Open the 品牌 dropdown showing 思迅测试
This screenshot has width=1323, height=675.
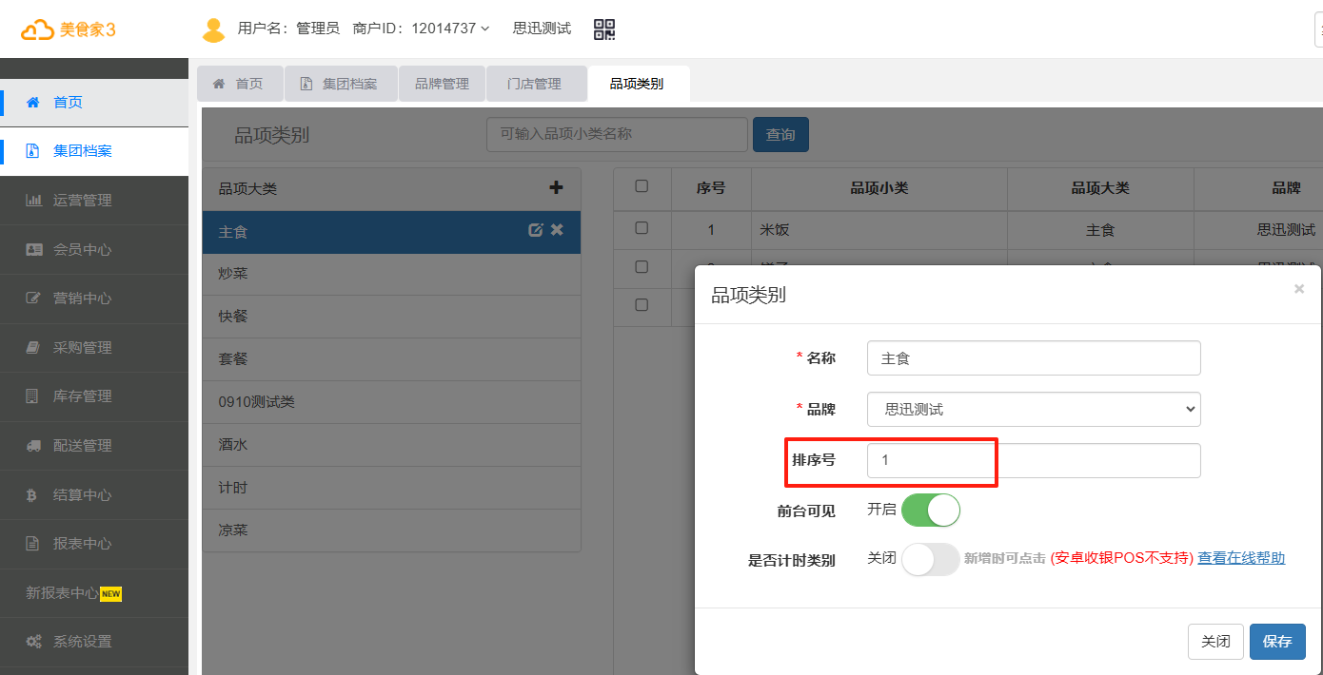[x=1033, y=410]
